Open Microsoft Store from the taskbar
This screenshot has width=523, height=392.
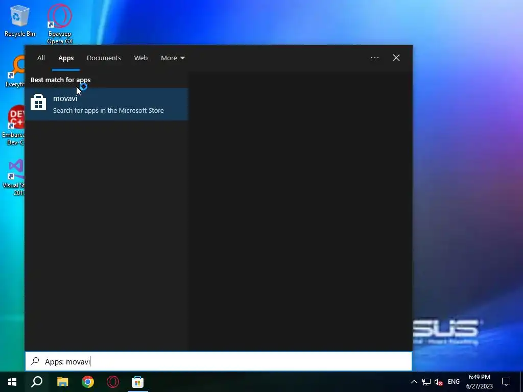point(137,382)
